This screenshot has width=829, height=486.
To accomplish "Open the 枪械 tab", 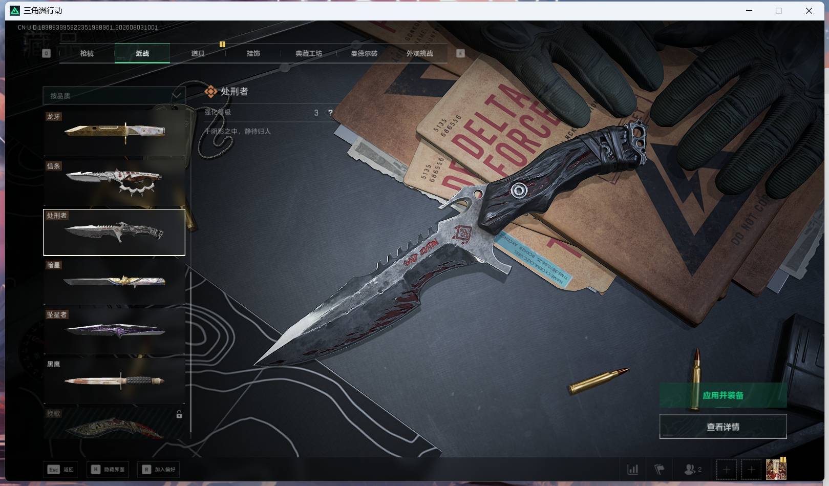I will 87,53.
